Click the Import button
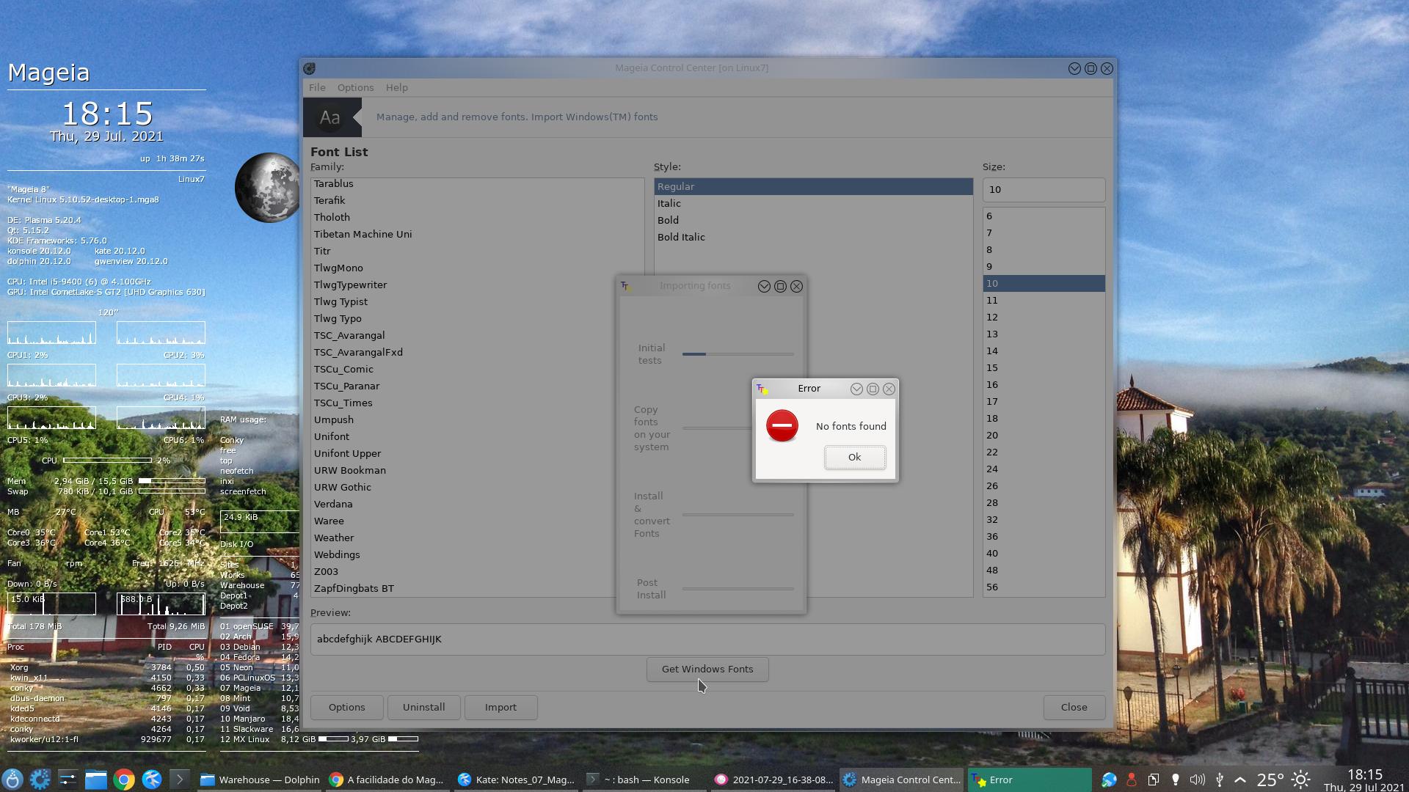Image resolution: width=1409 pixels, height=792 pixels. tap(500, 707)
